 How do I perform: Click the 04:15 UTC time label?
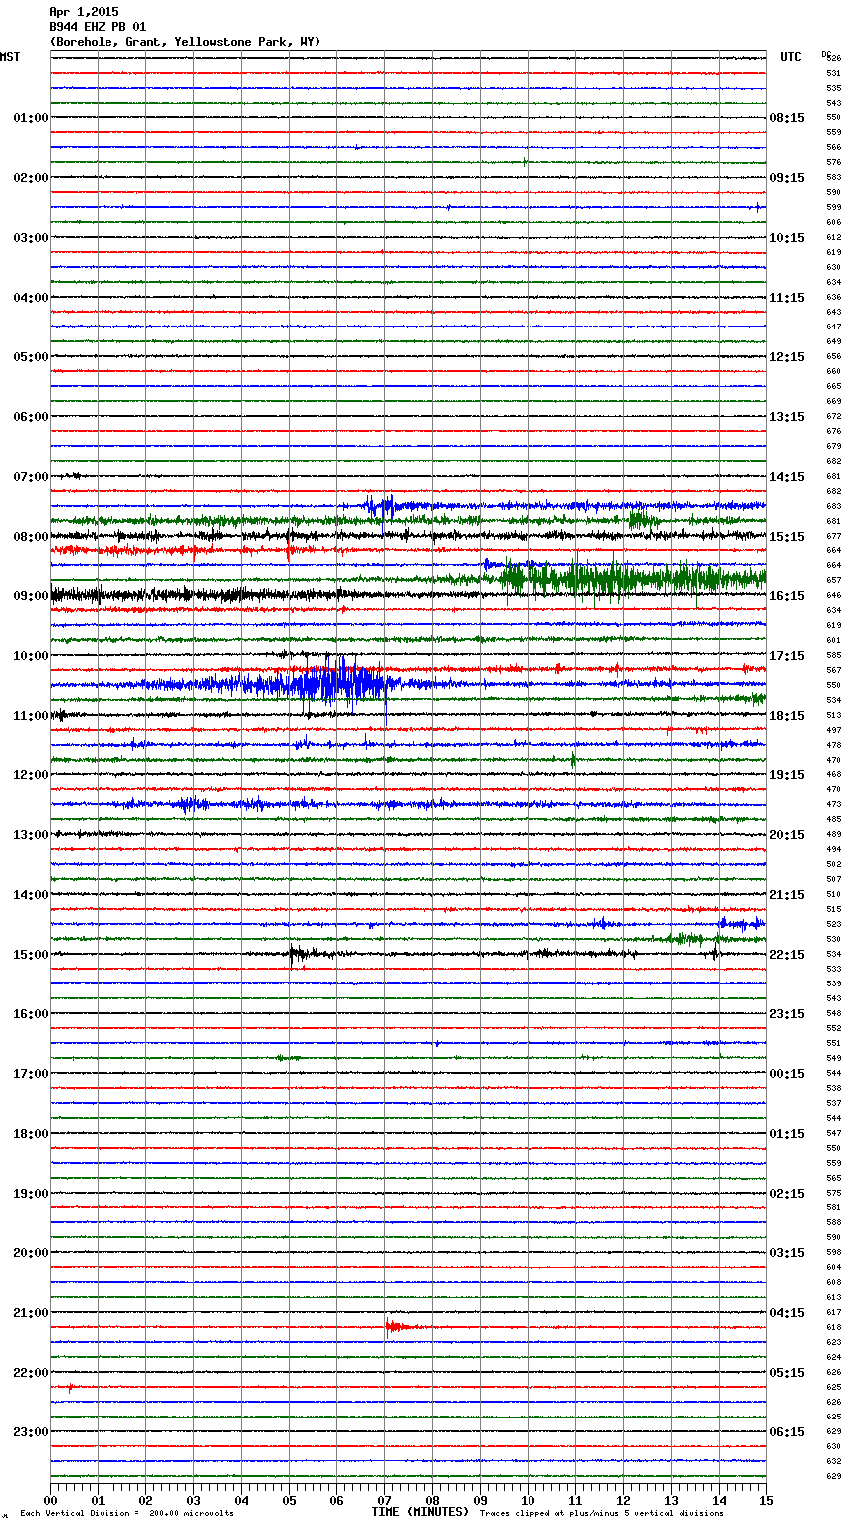pos(787,1313)
